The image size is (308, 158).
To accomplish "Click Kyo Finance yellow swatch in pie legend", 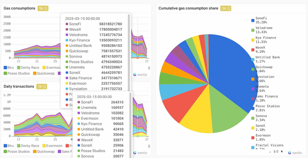I will point(253,40).
